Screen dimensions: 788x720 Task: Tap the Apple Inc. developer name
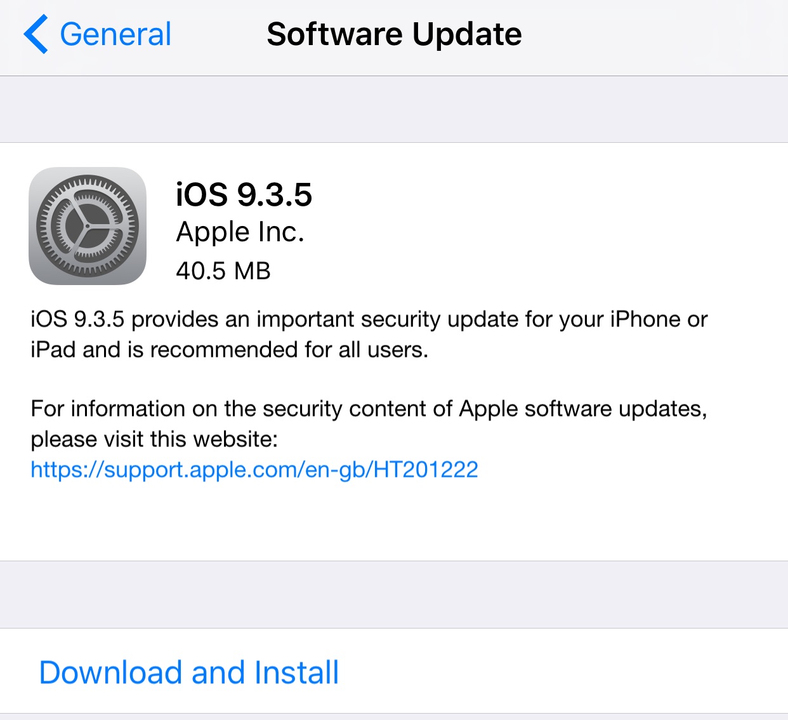[x=240, y=232]
